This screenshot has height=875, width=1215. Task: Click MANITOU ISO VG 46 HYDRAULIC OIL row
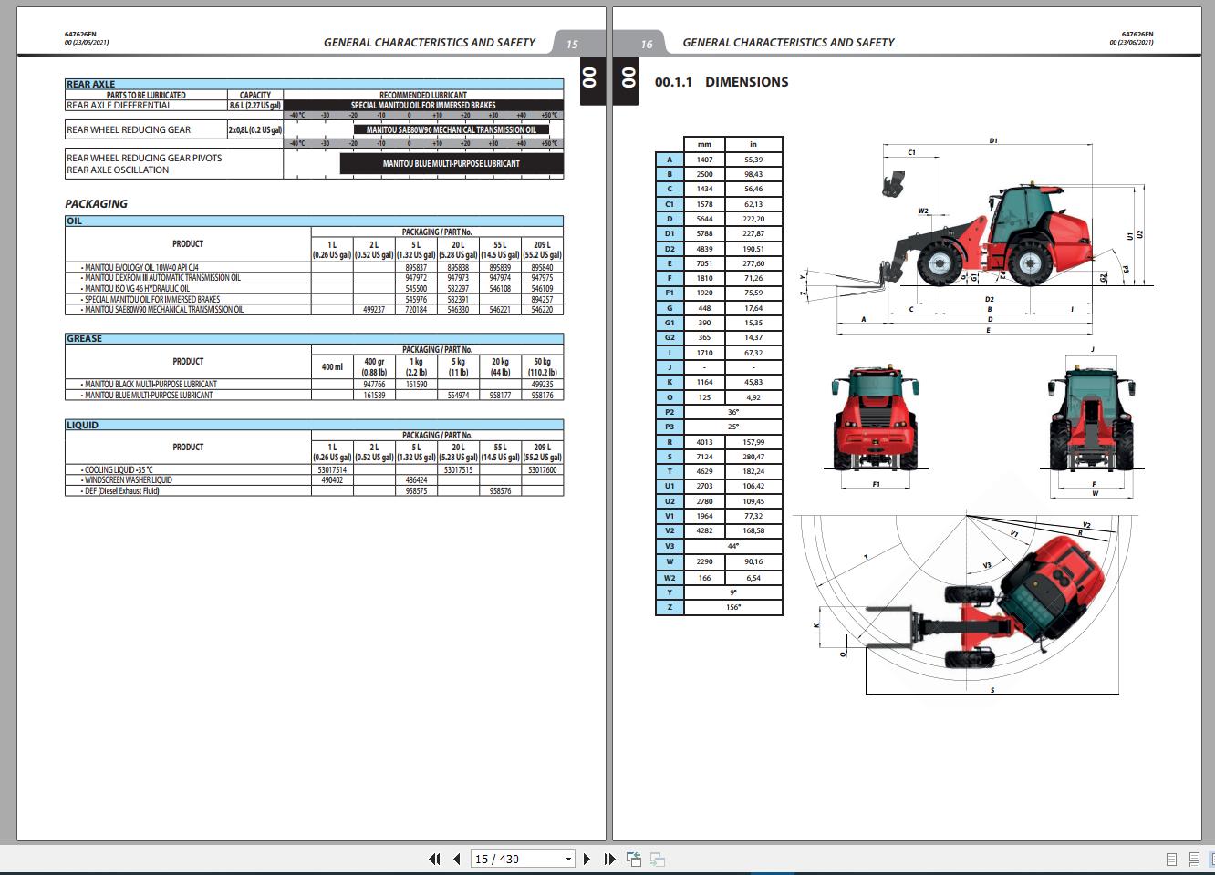(314, 289)
